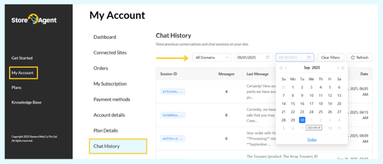Open the Knowledge Base page

click(x=27, y=102)
